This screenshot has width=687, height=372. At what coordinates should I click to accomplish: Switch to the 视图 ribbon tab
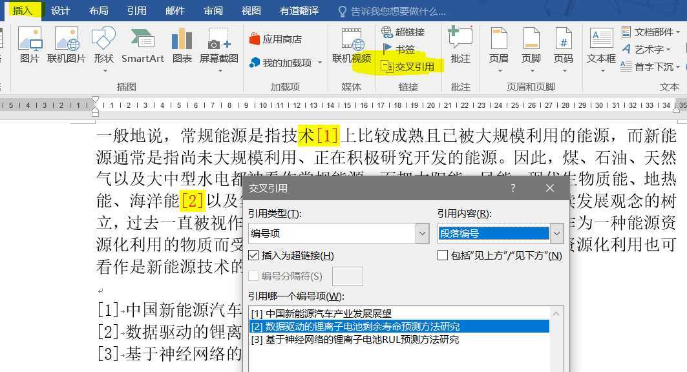251,10
